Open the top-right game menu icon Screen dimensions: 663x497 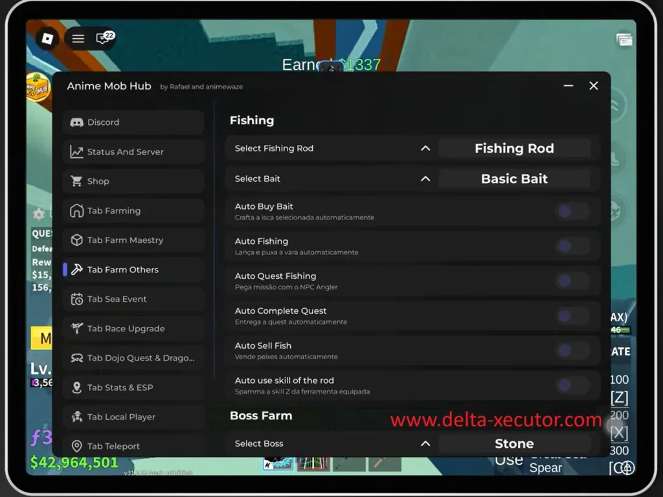(x=624, y=39)
